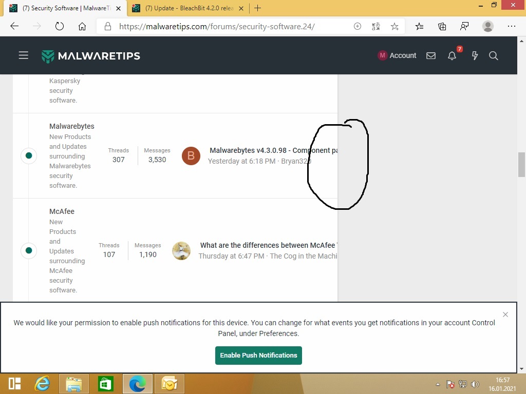Open the Action Center flag icon
The image size is (526, 394).
tap(450, 384)
